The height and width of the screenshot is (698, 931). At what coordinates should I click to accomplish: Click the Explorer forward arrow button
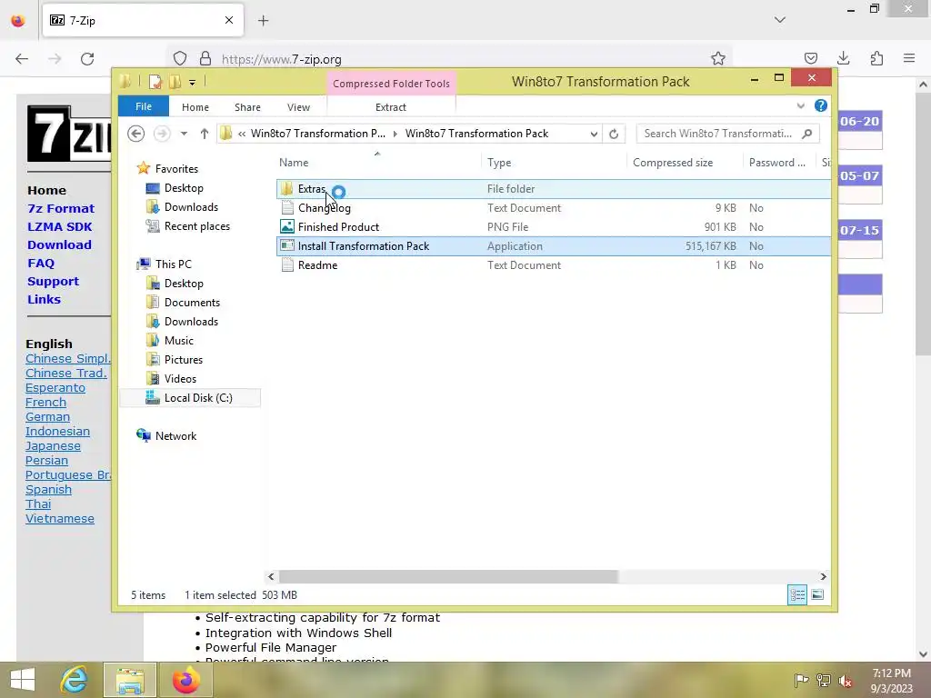162,134
